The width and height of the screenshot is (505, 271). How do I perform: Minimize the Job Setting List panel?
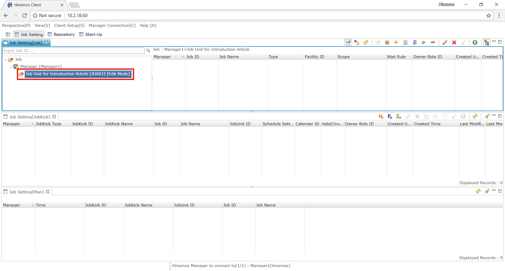(x=494, y=42)
